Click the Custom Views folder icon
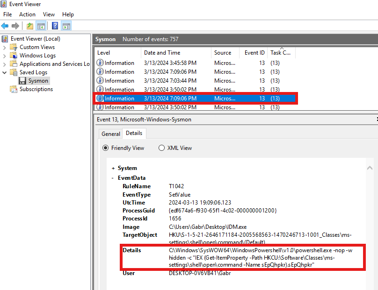The height and width of the screenshot is (290, 378). click(14, 47)
